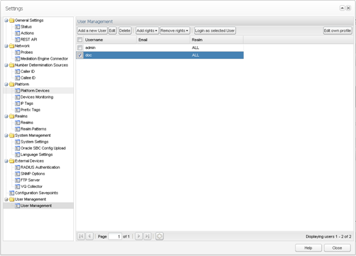Viewport: 356px width, 256px height.
Task: Sort by the Realm column header
Action: [217, 40]
